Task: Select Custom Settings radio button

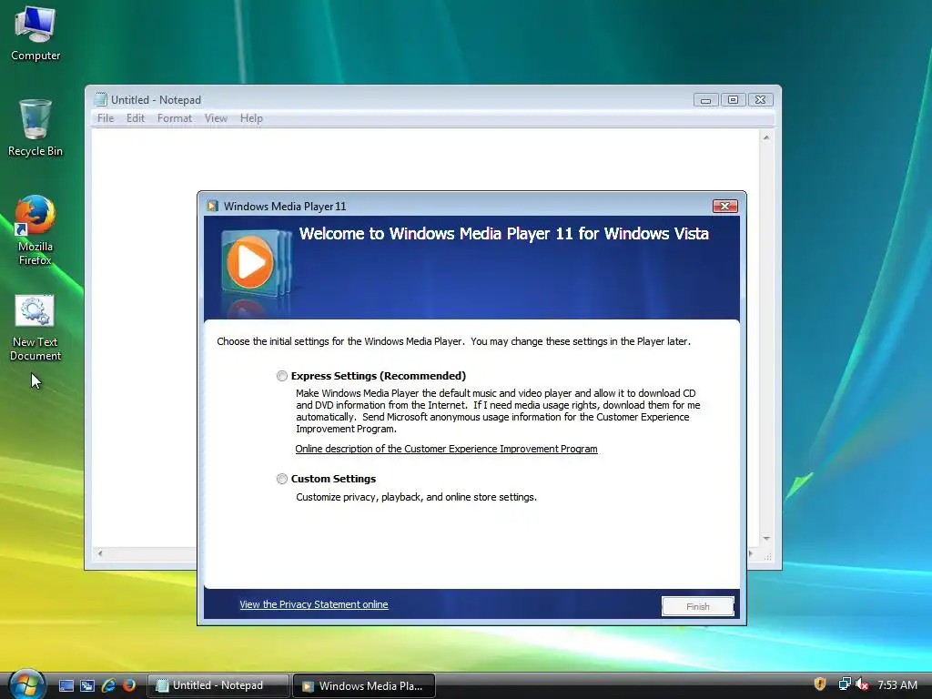Action: point(282,479)
